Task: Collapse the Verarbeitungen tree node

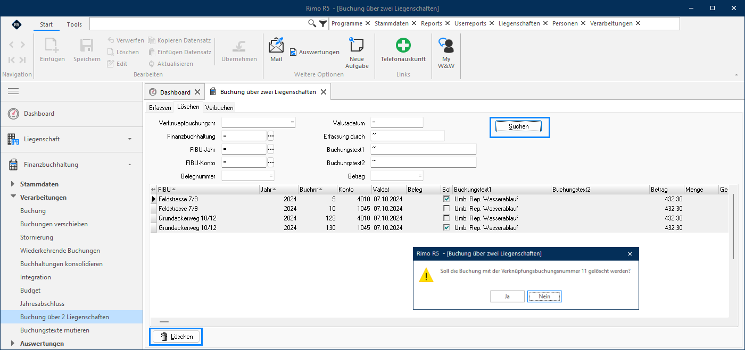Action: pyautogui.click(x=13, y=198)
